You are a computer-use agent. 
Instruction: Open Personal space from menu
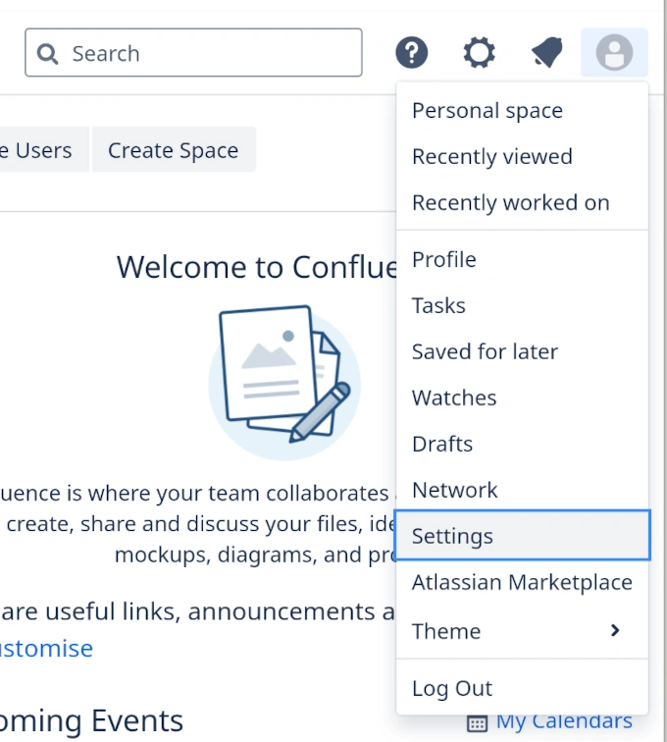pos(487,111)
